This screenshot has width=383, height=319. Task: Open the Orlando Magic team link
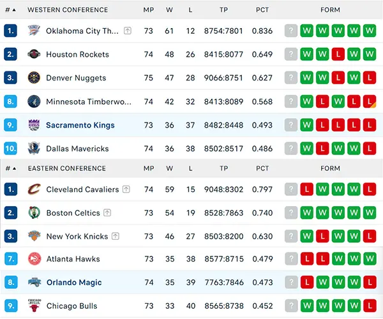pos(74,283)
